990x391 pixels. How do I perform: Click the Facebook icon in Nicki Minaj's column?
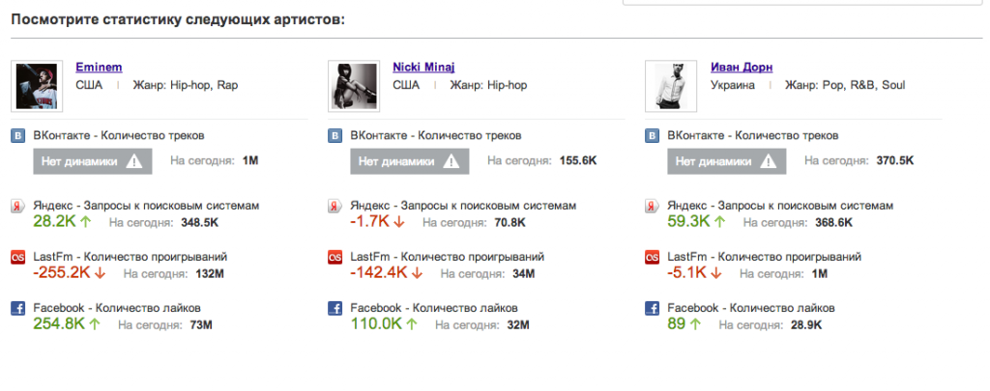(x=335, y=308)
